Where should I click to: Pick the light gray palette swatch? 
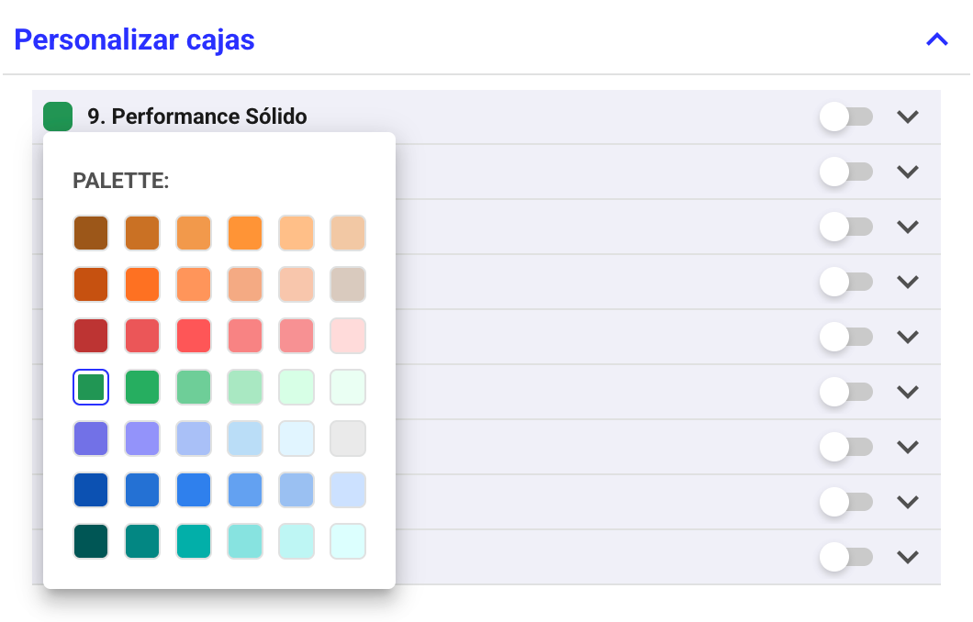pos(348,439)
